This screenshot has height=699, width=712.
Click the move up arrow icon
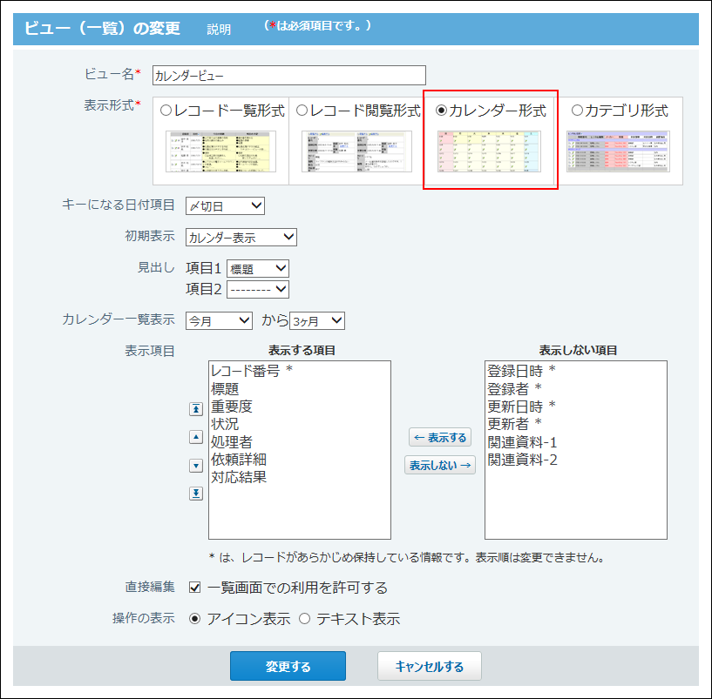196,437
